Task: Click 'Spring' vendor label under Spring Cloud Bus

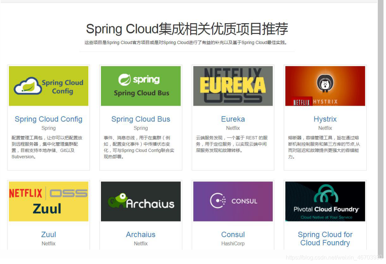Action: pos(141,128)
